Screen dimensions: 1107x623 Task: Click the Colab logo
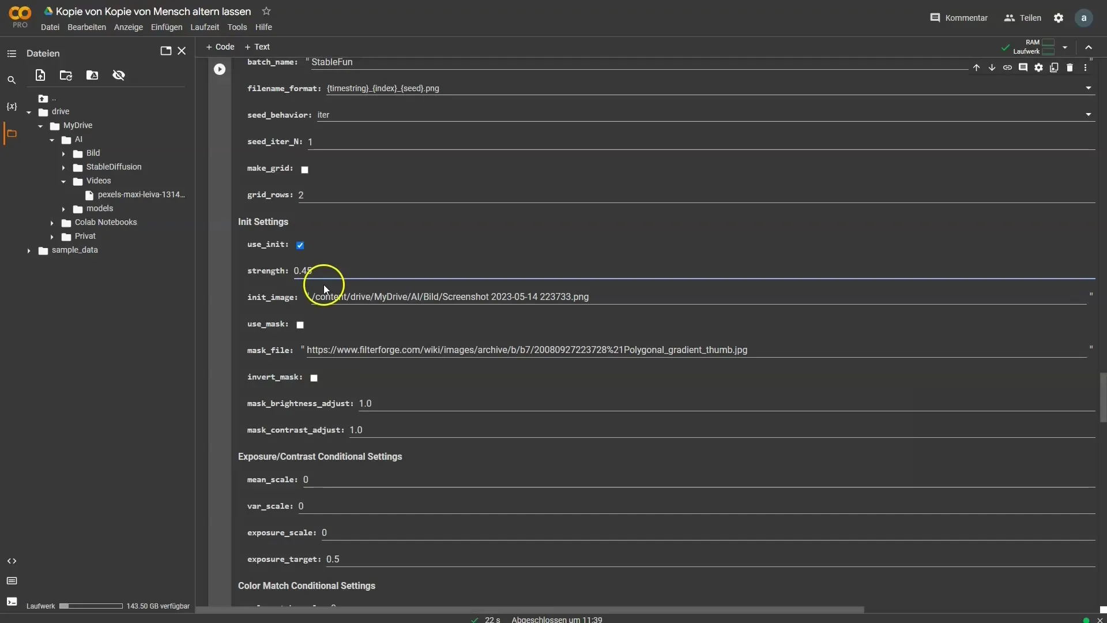pyautogui.click(x=20, y=17)
